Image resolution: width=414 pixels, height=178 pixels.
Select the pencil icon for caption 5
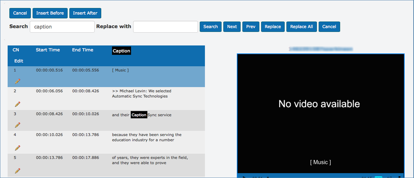tap(17, 171)
